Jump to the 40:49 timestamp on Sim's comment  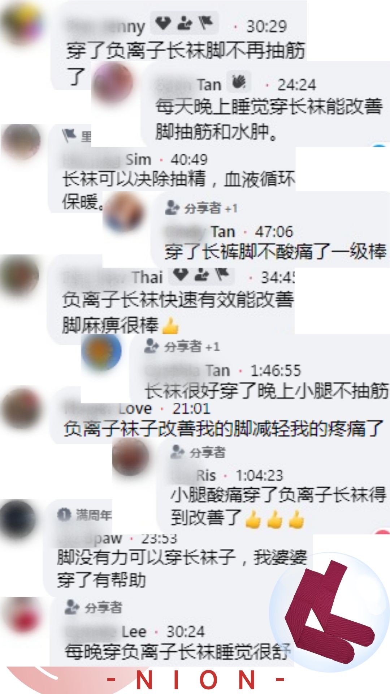189,159
